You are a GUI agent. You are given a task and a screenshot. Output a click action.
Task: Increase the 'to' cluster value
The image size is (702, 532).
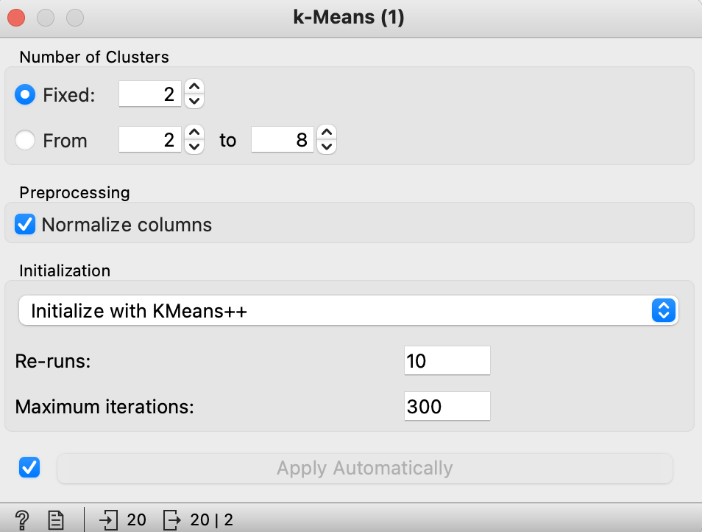327,133
